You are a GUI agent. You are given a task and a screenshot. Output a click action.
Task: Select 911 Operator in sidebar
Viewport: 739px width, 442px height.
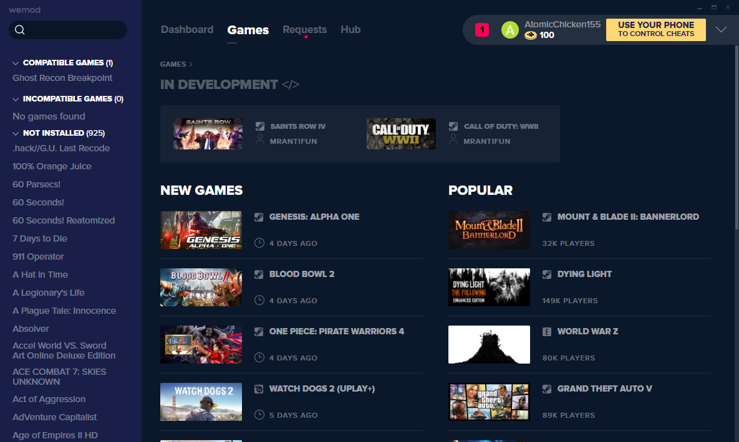[38, 257]
